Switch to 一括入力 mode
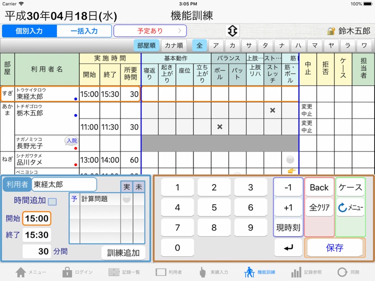 tap(84, 31)
